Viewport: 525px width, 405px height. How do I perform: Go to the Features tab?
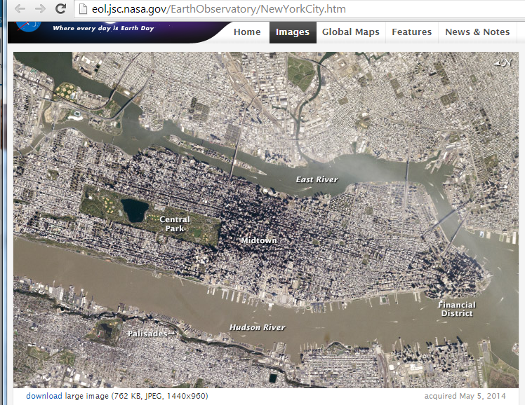pyautogui.click(x=412, y=32)
